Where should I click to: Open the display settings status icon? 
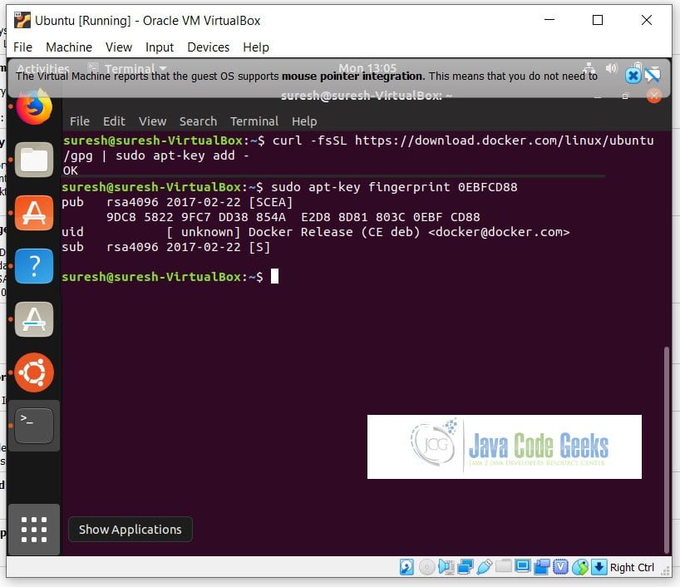click(523, 566)
